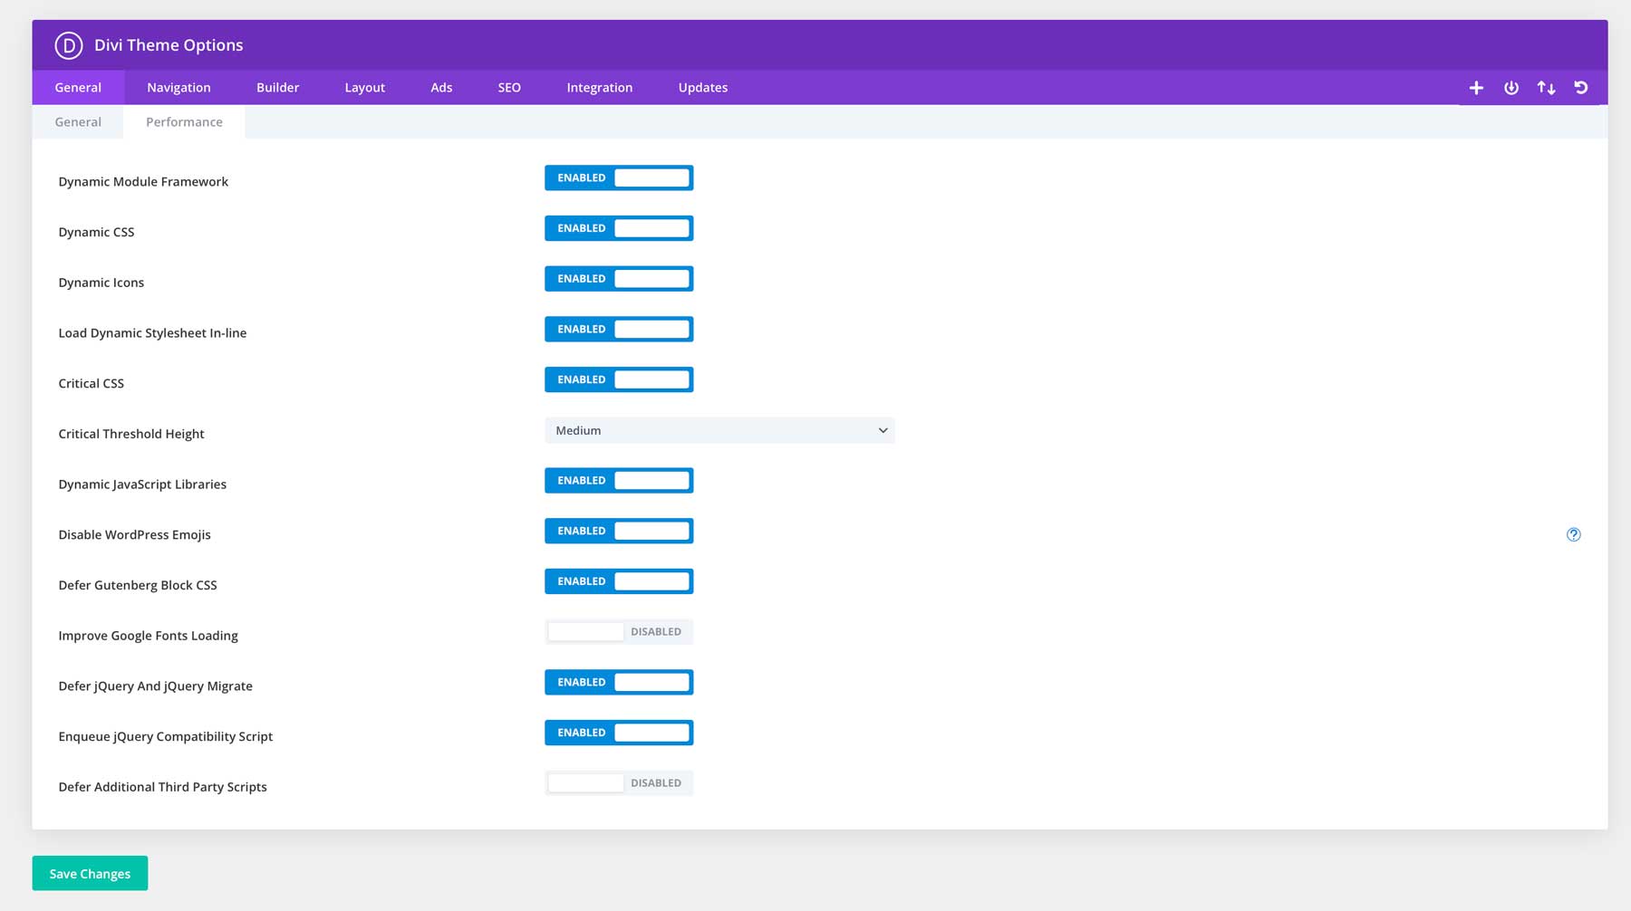The height and width of the screenshot is (911, 1631).
Task: Disable the Defer jQuery And jQuery Migrate switch
Action: [619, 682]
